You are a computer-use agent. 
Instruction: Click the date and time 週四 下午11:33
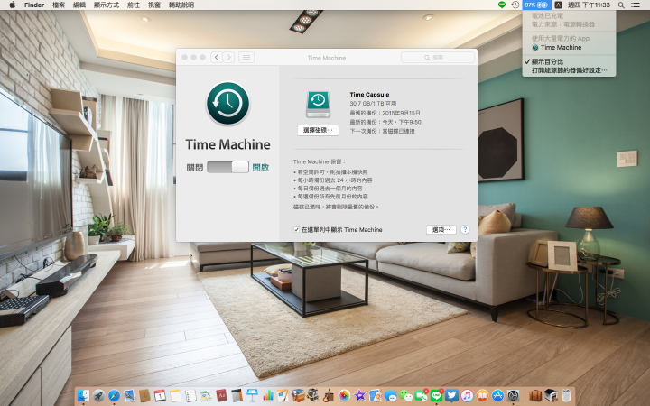point(589,5)
